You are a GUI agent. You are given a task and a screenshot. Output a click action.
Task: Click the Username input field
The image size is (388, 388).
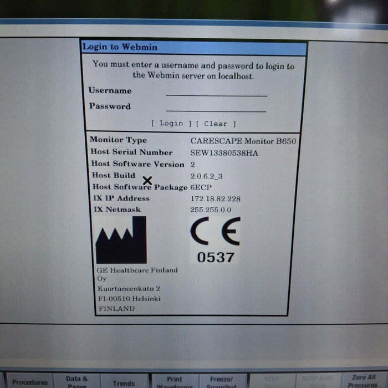click(x=216, y=91)
